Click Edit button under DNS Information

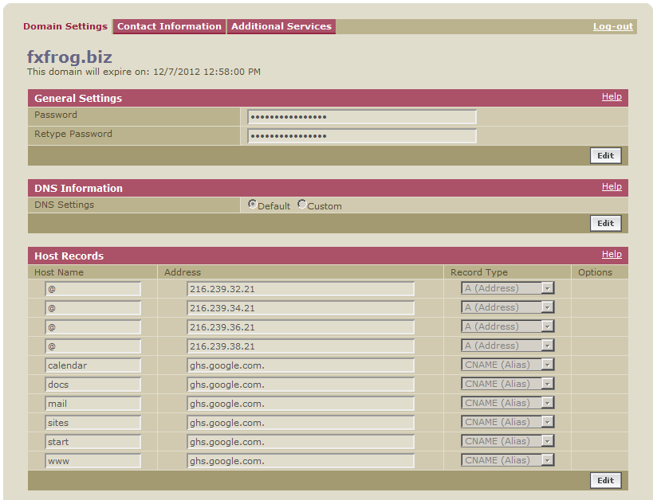click(605, 223)
